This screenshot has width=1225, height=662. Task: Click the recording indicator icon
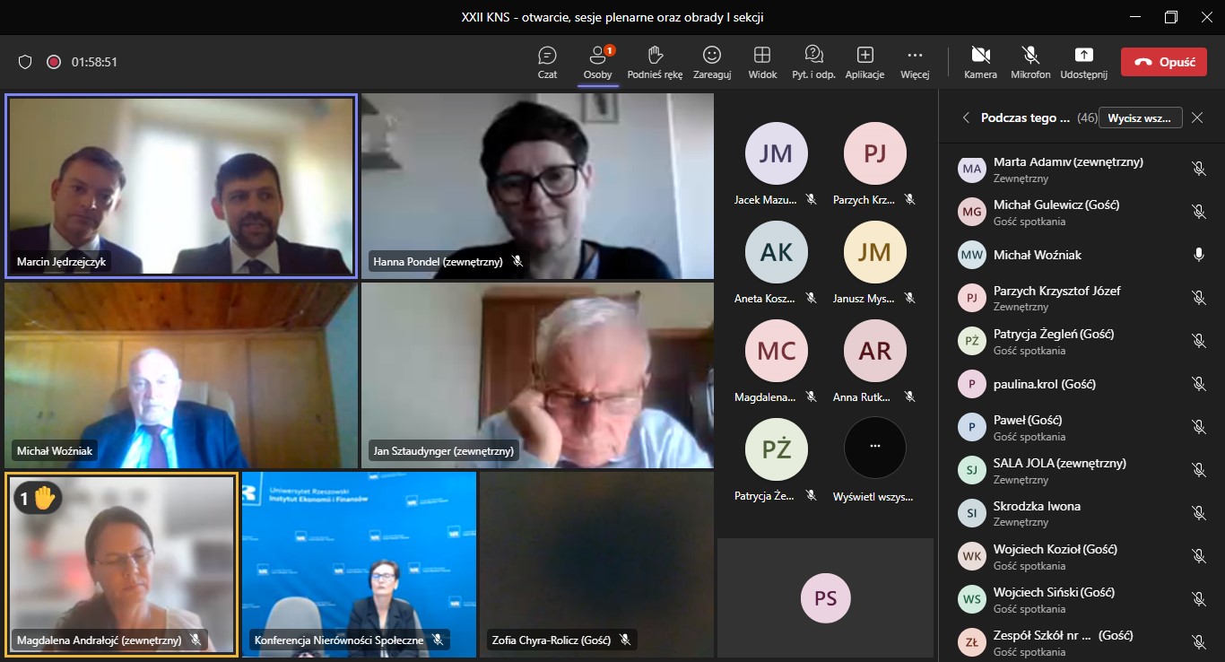coord(54,62)
